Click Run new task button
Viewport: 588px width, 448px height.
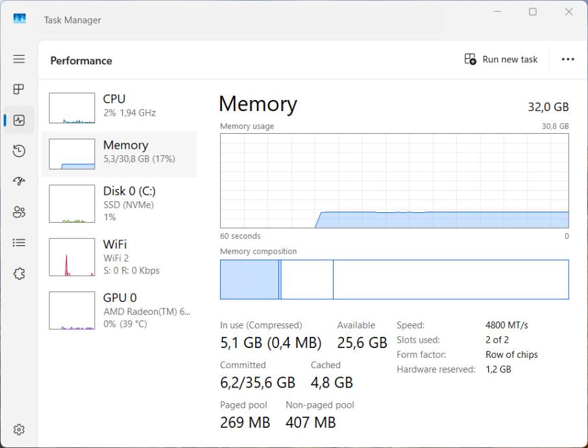point(501,59)
